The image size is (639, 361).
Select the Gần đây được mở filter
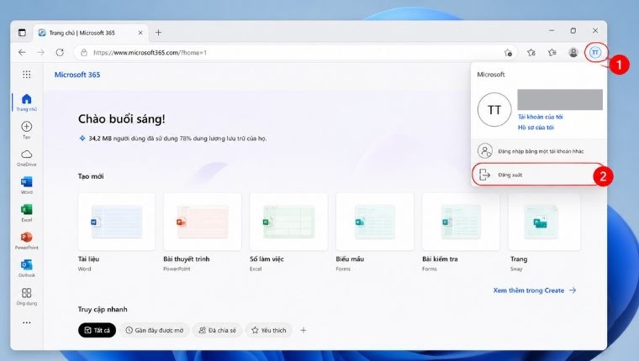click(155, 330)
